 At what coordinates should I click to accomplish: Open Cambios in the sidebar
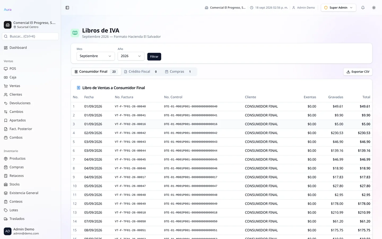click(x=30, y=112)
